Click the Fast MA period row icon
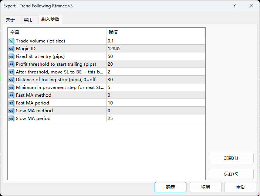The width and height of the screenshot is (260, 196). (x=11, y=103)
